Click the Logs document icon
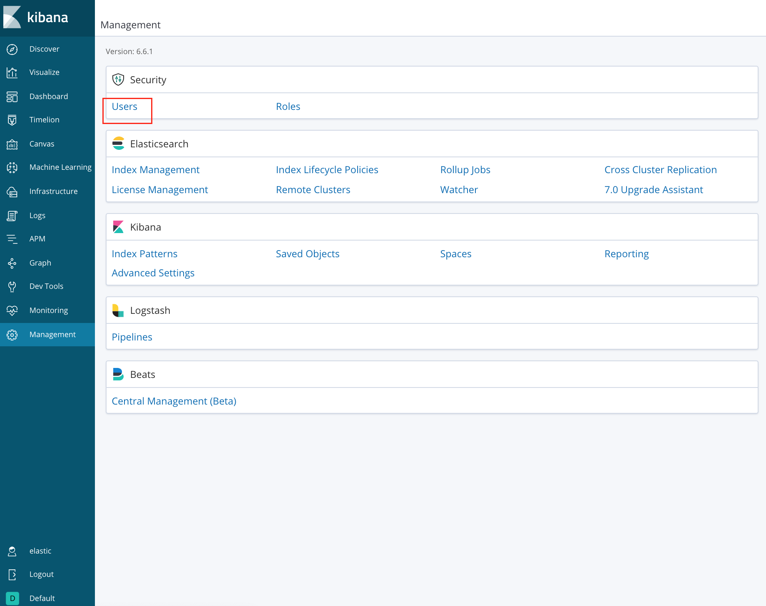766x606 pixels. pyautogui.click(x=12, y=216)
